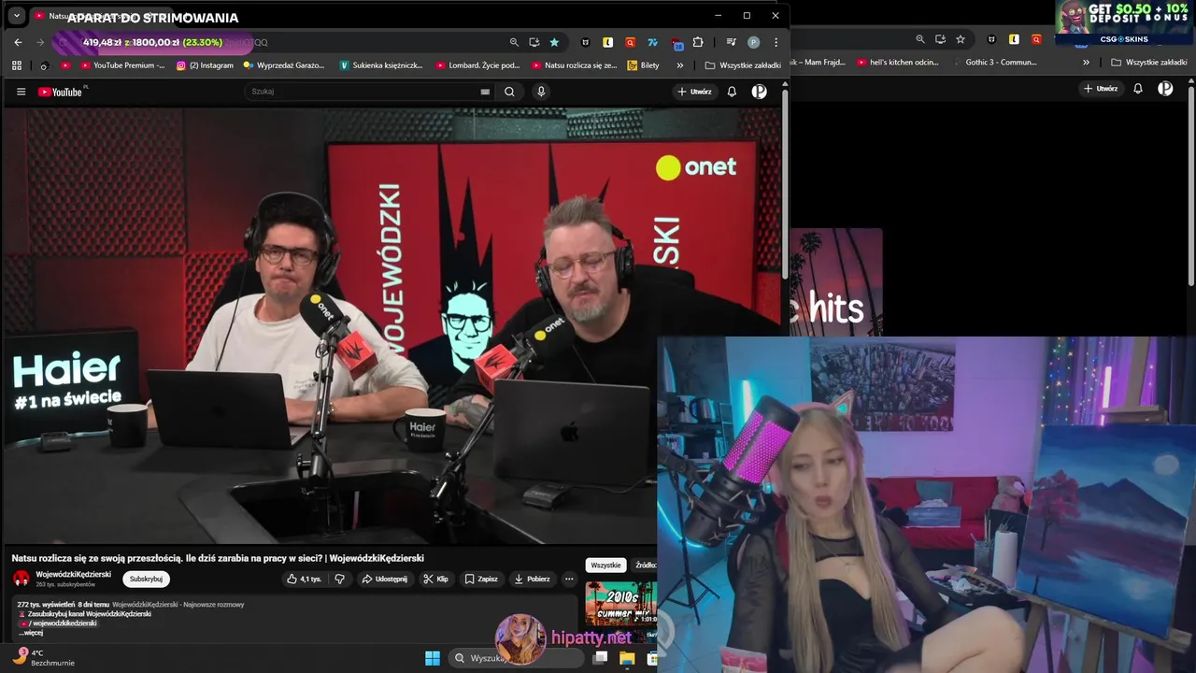Open account avatar in back window

coord(1165,89)
